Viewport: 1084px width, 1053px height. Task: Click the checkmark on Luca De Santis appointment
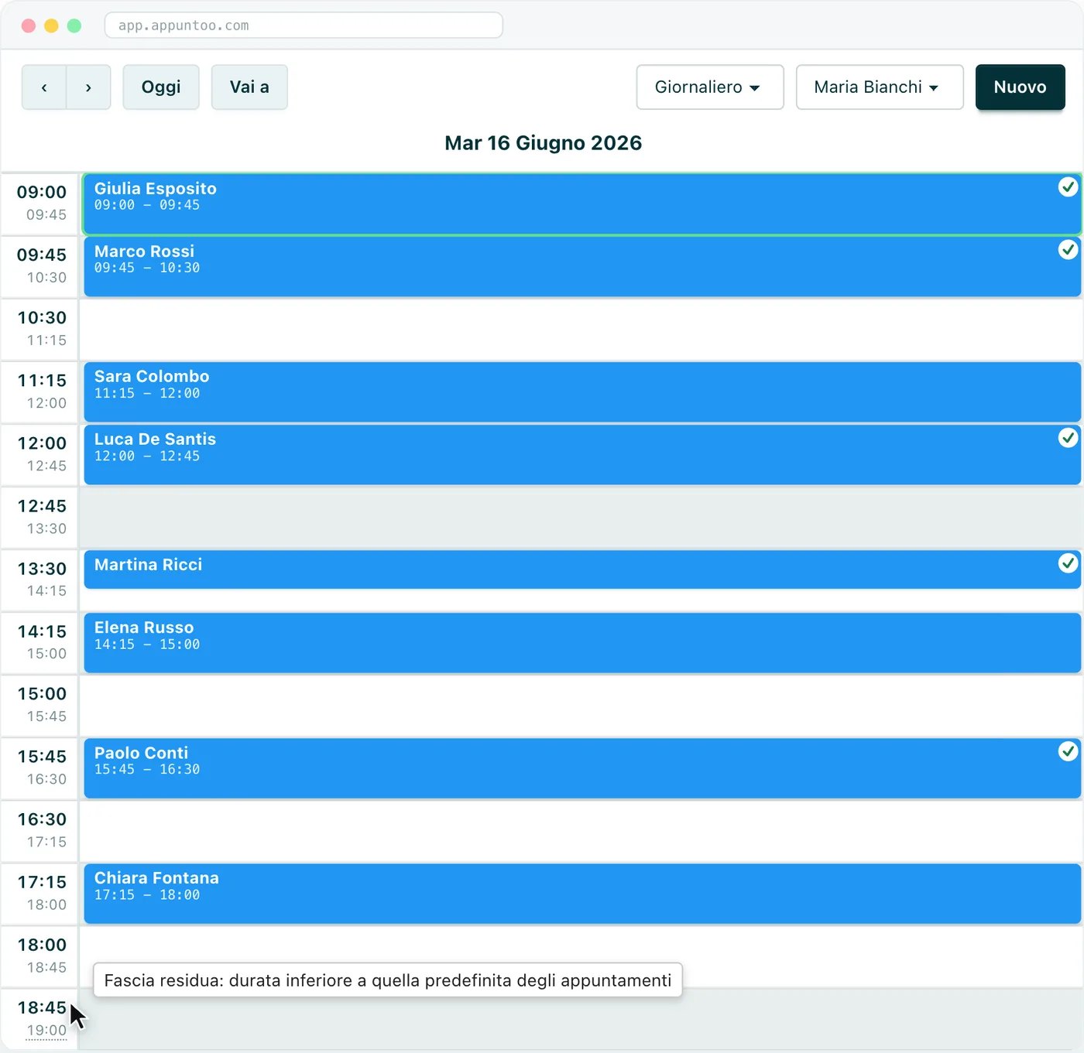[x=1068, y=438]
